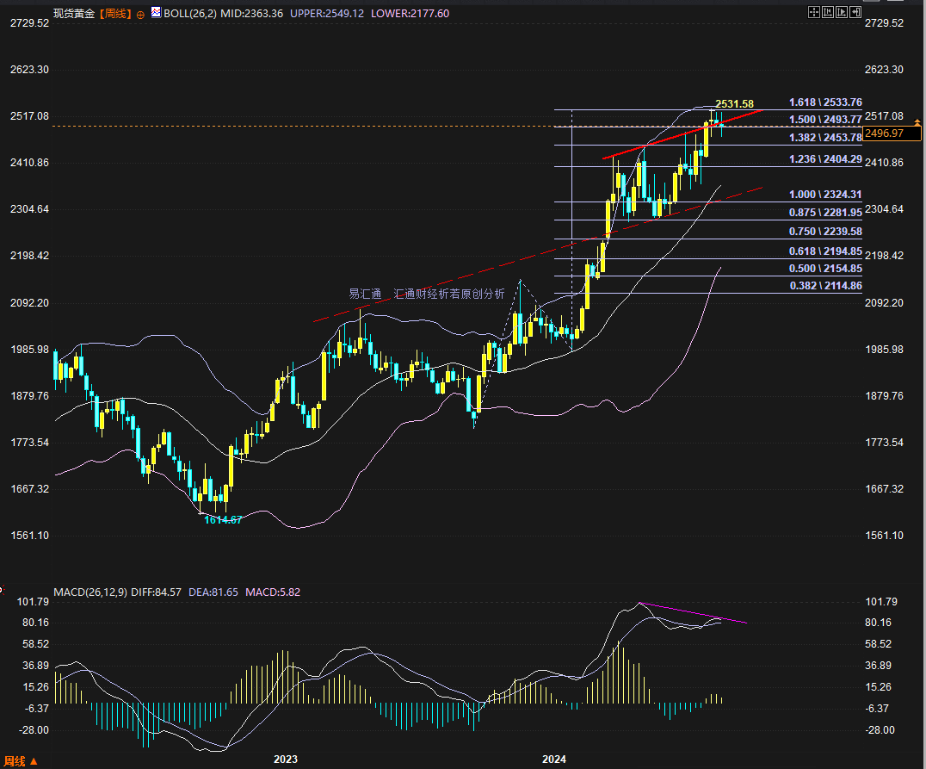Click the magenta MACD divergence trendline
Screen dimensions: 926x769
[693, 613]
